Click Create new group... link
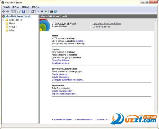The width and height of the screenshot is (159, 129). pos(61,77)
